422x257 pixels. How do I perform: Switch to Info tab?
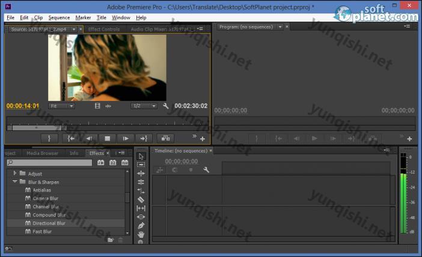pyautogui.click(x=74, y=153)
